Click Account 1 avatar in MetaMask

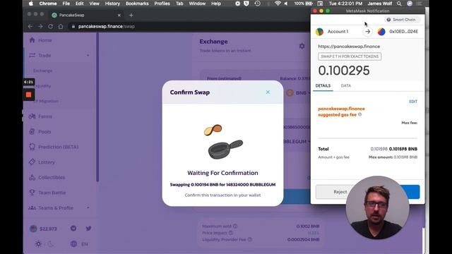pos(319,32)
